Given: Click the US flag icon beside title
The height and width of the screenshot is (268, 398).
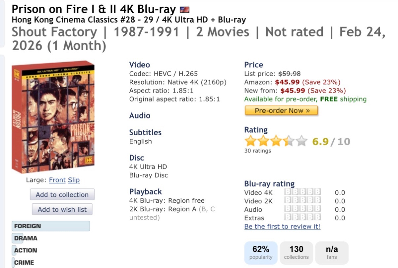Looking at the screenshot, I should point(184,10).
